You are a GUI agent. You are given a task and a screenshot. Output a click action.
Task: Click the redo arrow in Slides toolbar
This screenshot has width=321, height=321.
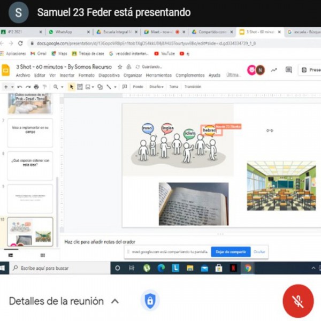click(28, 87)
